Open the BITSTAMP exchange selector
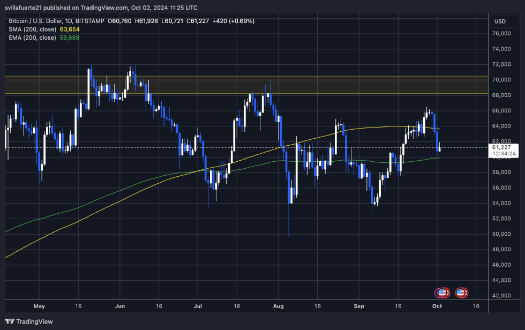Viewport: 525px width, 330px height. 89,21
